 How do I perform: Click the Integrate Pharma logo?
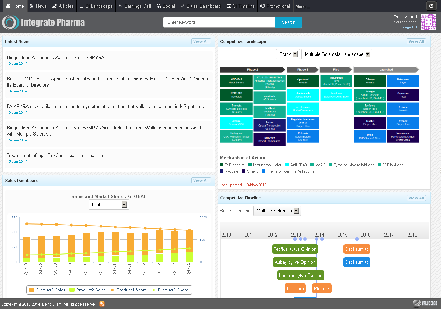(43, 22)
